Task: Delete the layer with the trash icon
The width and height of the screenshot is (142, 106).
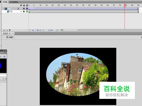Action: [x=9, y=30]
